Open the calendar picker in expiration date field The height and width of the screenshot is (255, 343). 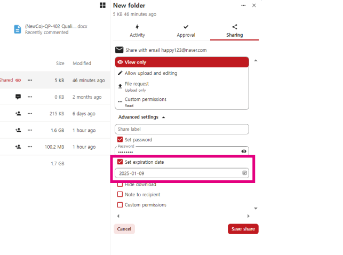coord(244,173)
